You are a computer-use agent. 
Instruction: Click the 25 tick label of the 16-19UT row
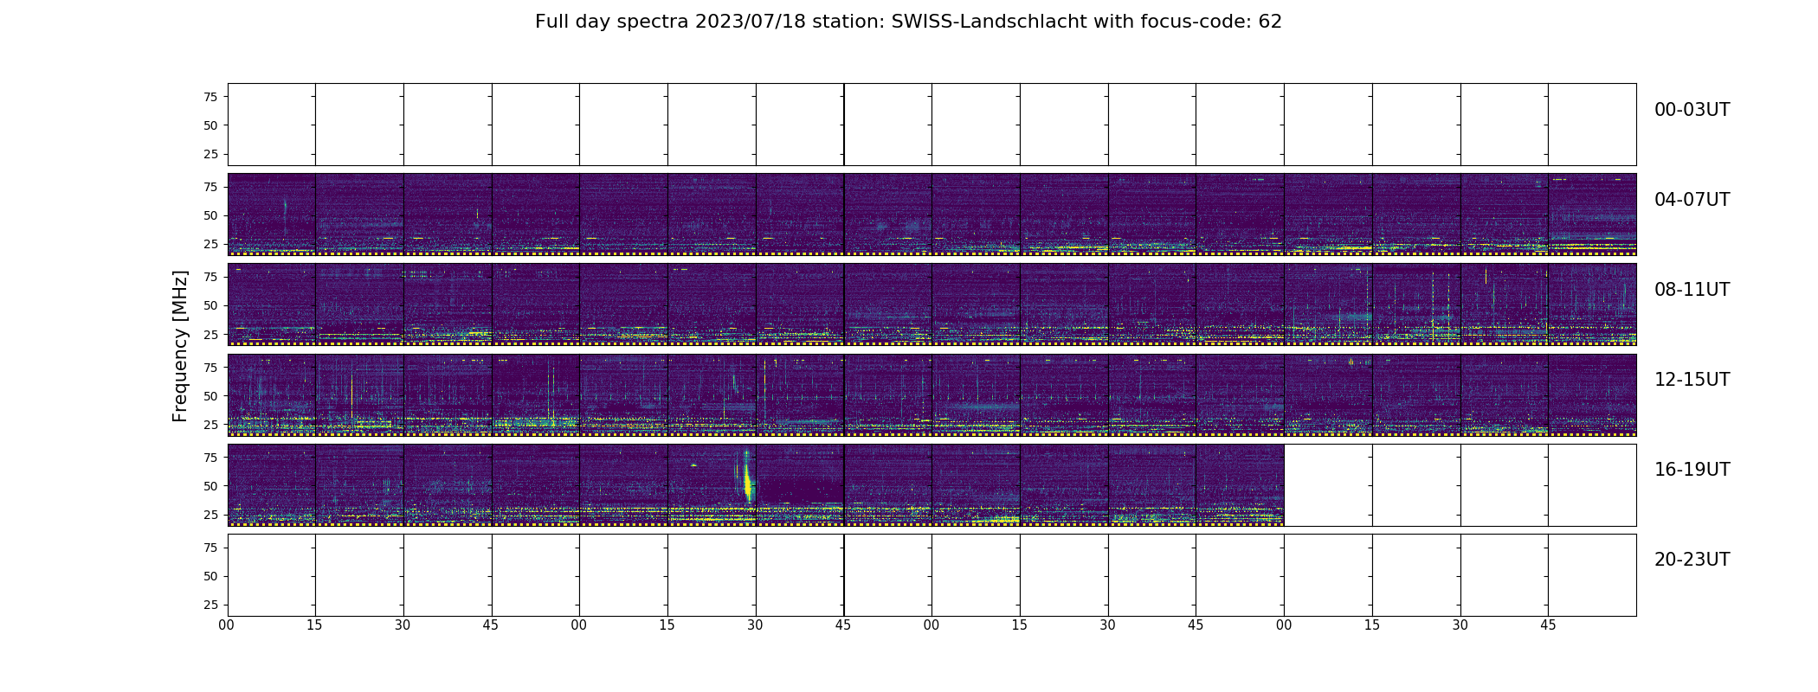[x=210, y=515]
